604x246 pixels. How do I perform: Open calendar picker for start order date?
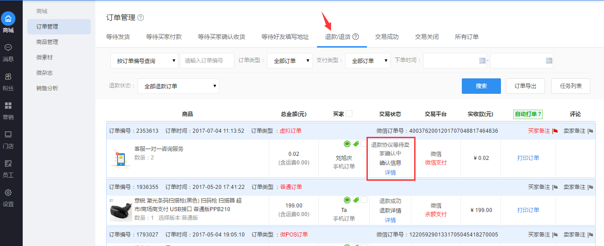(482, 61)
